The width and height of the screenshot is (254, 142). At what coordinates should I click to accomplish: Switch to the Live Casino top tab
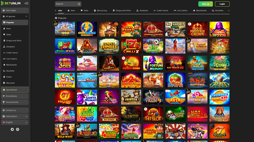(x=180, y=11)
